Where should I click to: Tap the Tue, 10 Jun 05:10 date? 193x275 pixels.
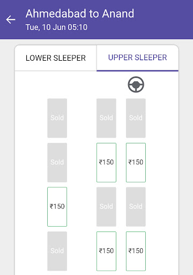coord(56,27)
